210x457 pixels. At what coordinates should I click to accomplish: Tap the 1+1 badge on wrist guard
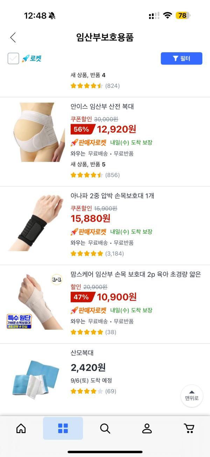coord(57,280)
